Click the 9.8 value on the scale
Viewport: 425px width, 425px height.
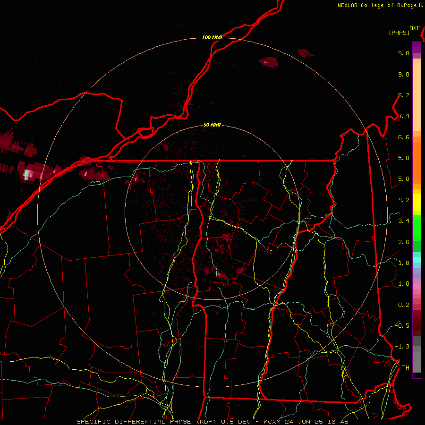[404, 53]
